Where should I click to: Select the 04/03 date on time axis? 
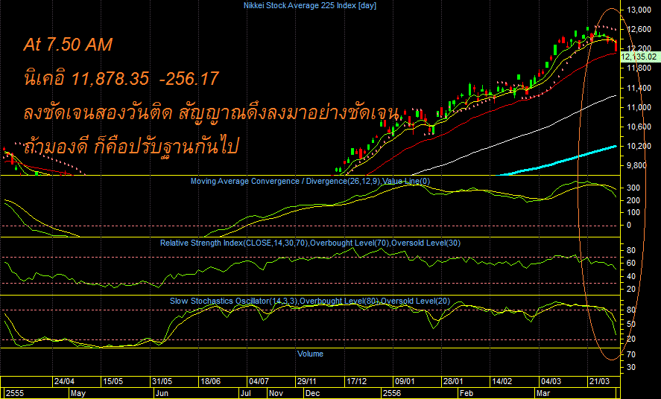[551, 381]
